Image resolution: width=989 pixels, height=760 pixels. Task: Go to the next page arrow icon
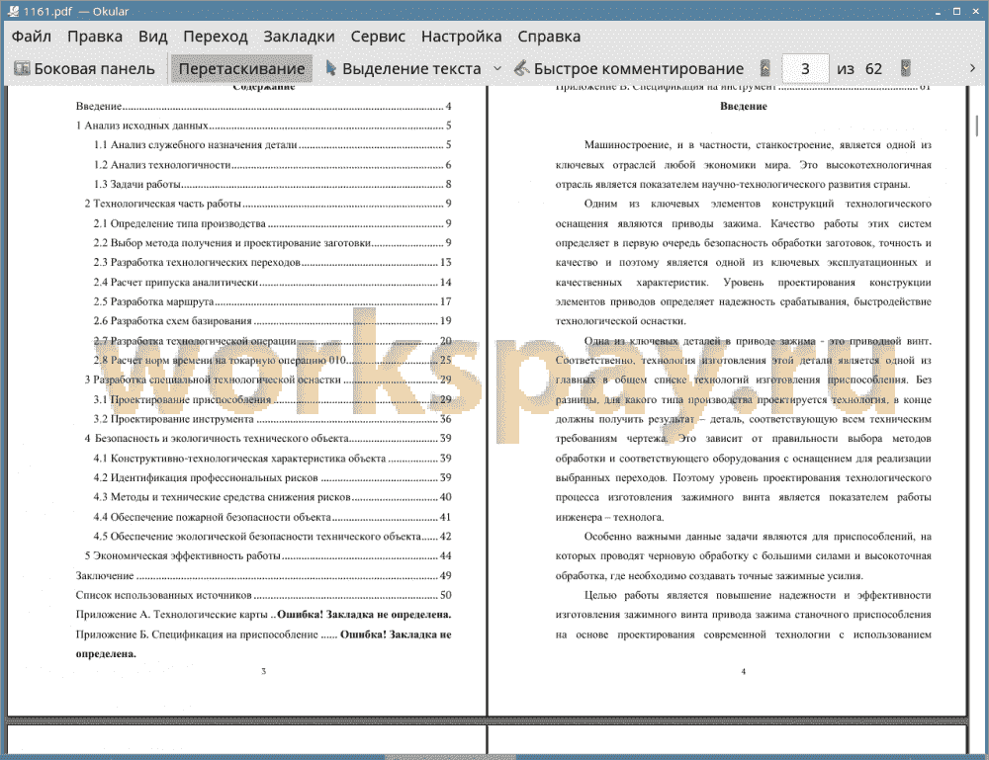point(906,68)
